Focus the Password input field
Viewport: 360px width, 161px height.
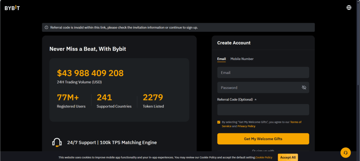[x=258, y=87]
